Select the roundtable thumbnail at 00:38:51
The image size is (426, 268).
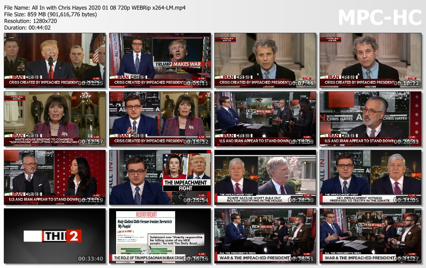[265, 236]
